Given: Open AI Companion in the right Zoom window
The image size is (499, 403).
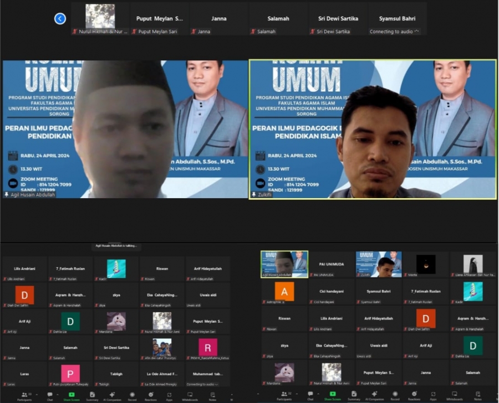Looking at the screenshot, I should tap(375, 396).
